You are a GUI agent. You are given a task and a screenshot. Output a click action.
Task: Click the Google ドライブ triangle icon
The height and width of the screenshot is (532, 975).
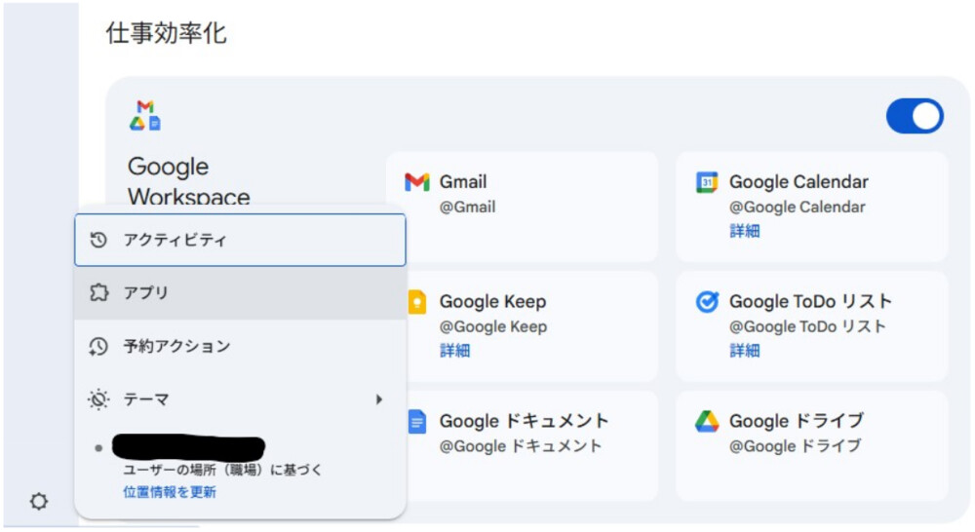click(x=707, y=422)
